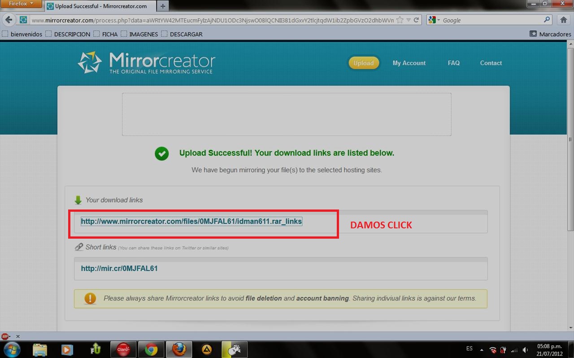Click the Upload Successful! message text
The width and height of the screenshot is (574, 358).
pyautogui.click(x=287, y=153)
